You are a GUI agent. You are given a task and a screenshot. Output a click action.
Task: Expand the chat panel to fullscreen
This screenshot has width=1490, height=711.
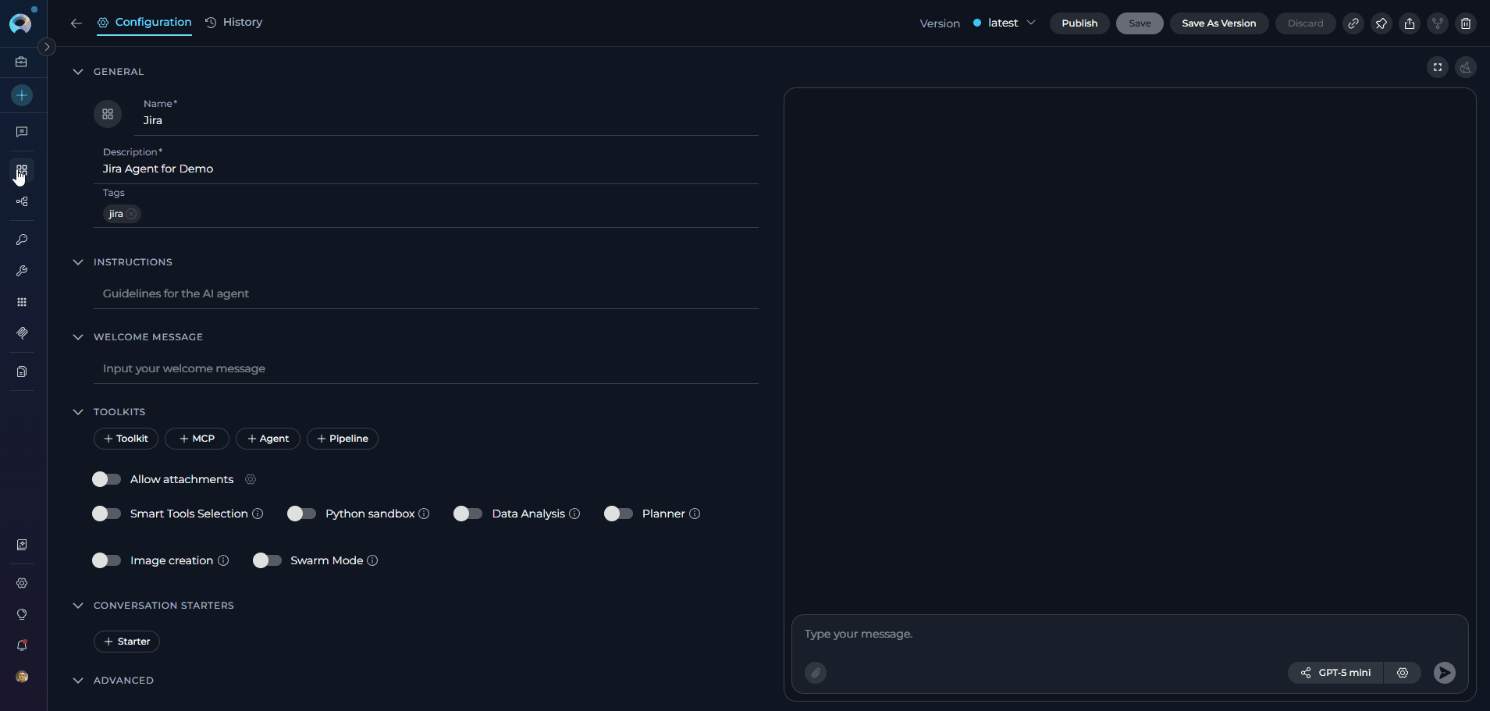(x=1438, y=67)
